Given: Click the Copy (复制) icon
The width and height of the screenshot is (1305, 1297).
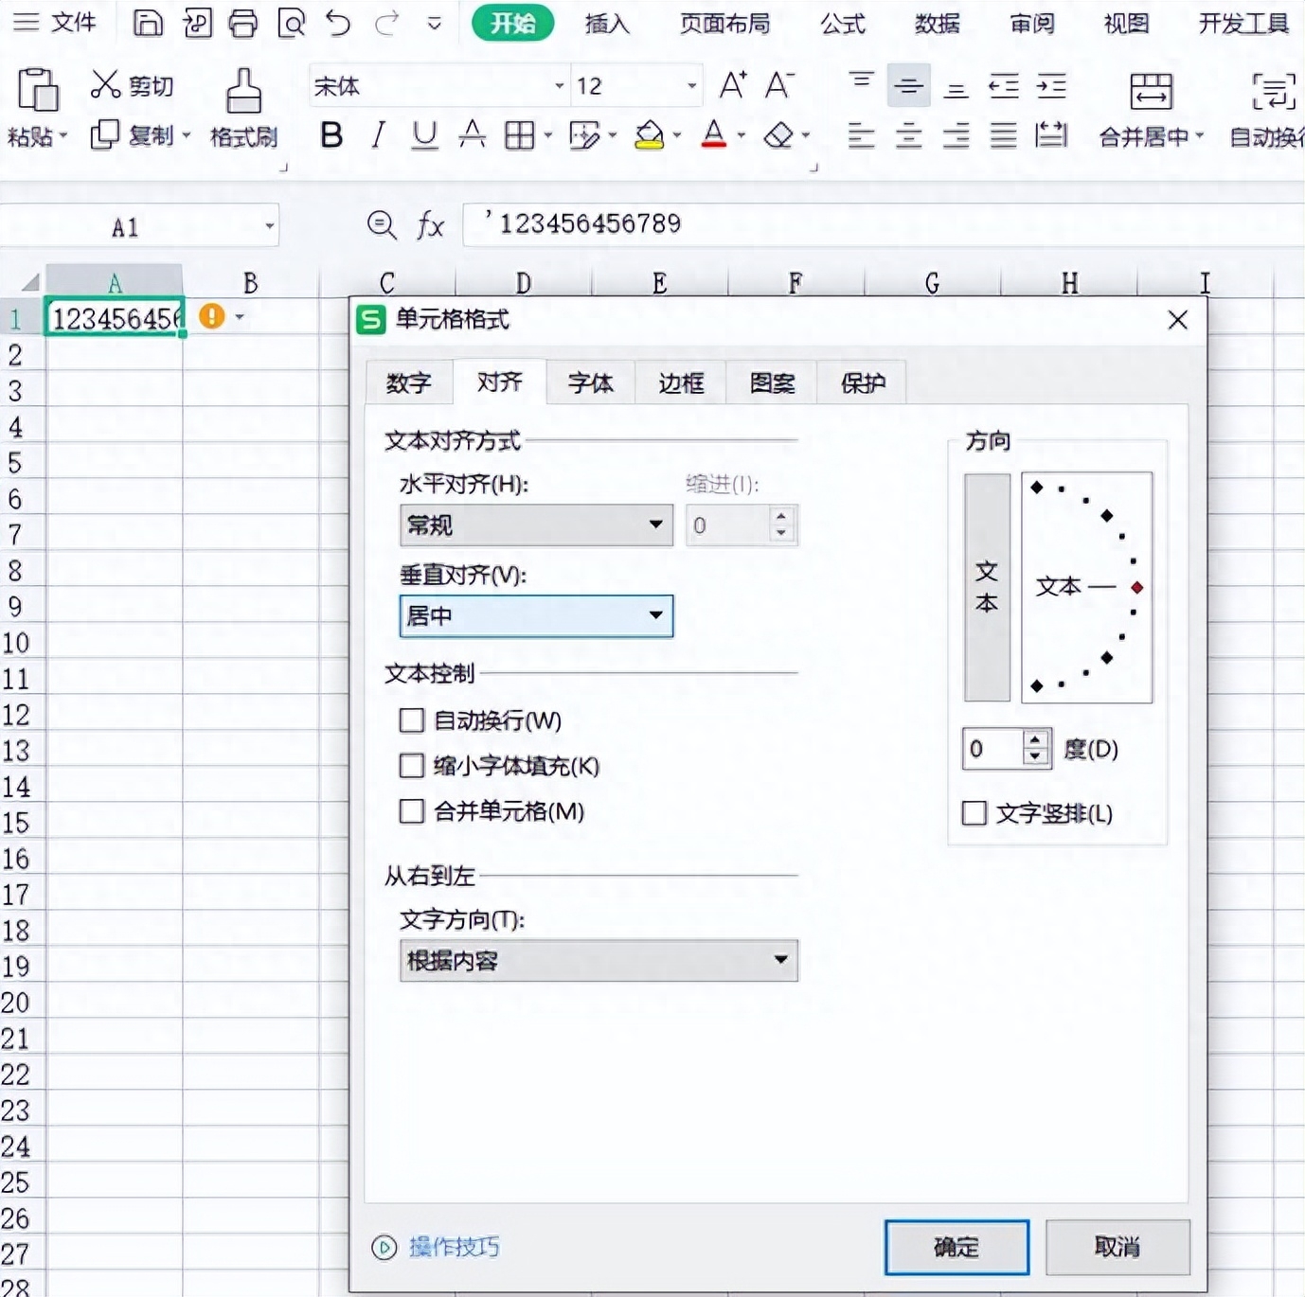Looking at the screenshot, I should (x=104, y=135).
